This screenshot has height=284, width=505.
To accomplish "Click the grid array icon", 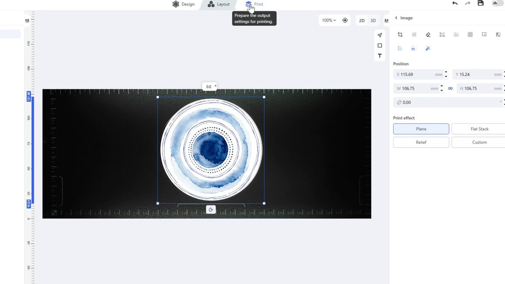I will tap(470, 35).
